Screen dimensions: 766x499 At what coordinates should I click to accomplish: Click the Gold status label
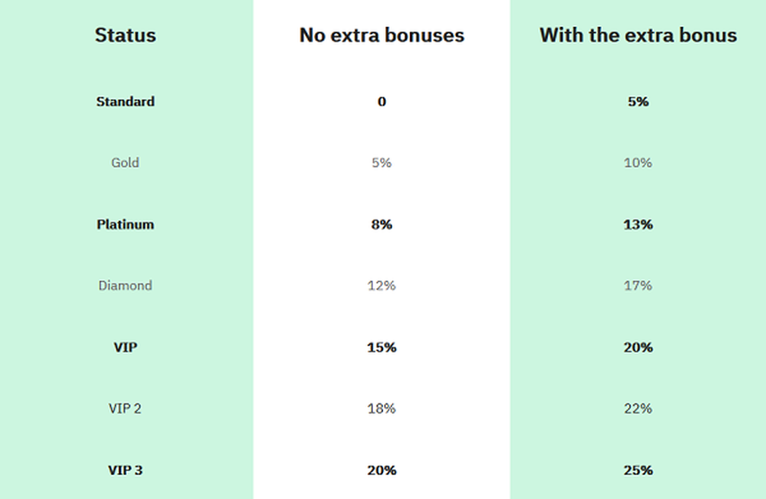point(125,163)
